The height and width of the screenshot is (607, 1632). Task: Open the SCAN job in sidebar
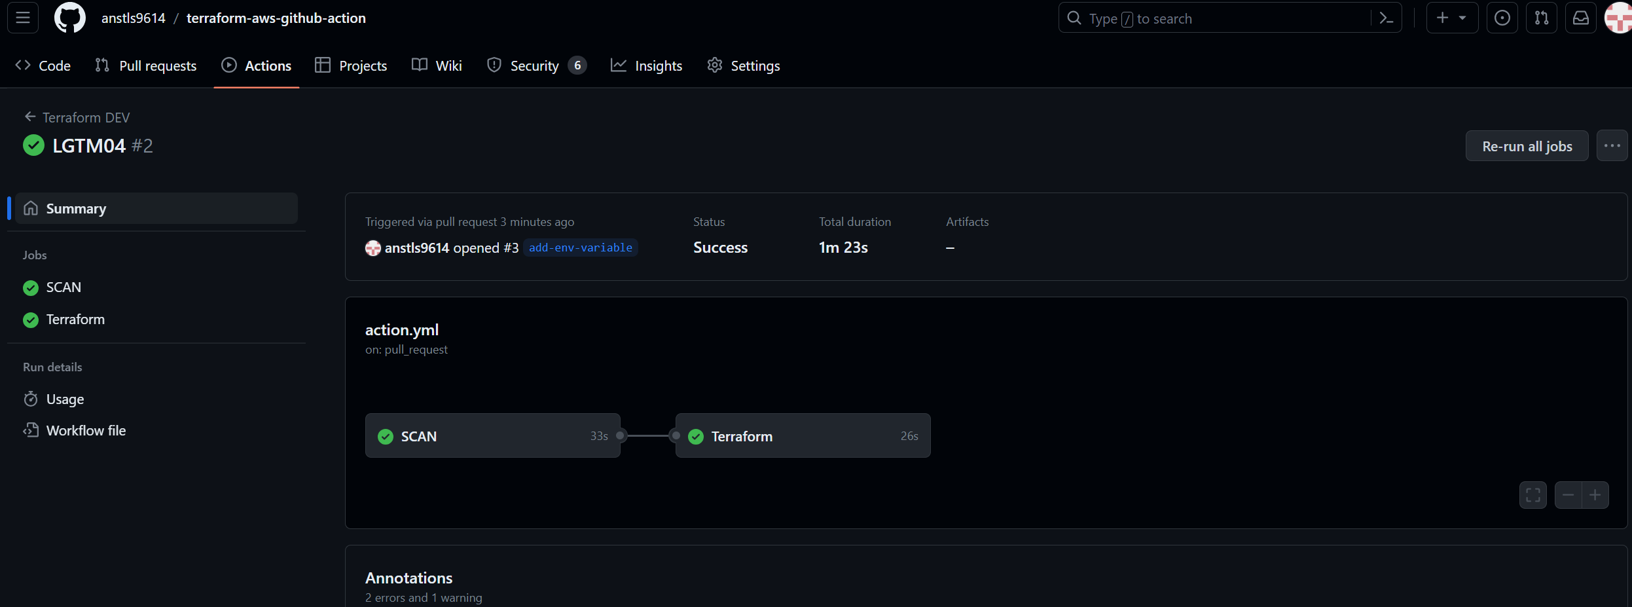63,287
